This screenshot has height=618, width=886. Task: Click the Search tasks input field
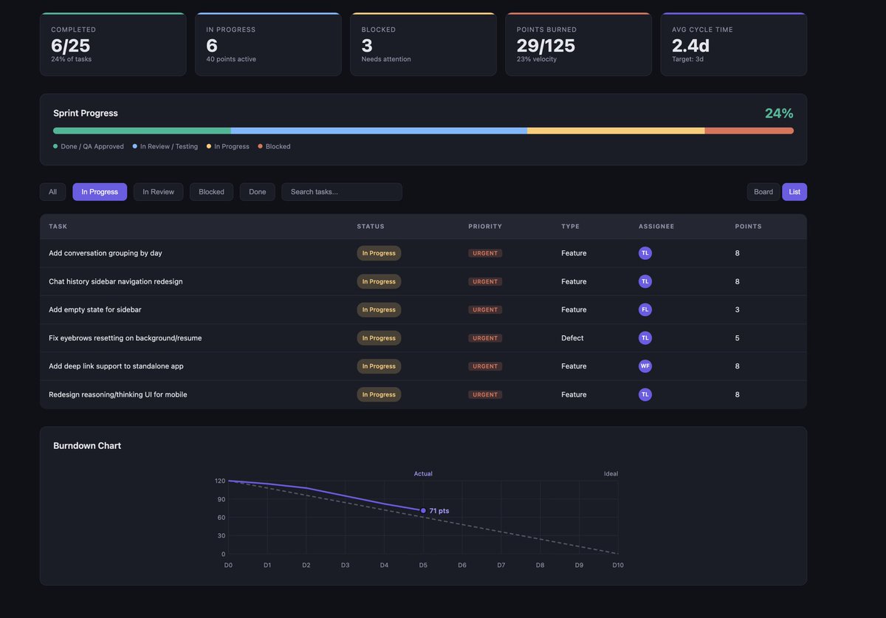tap(342, 192)
